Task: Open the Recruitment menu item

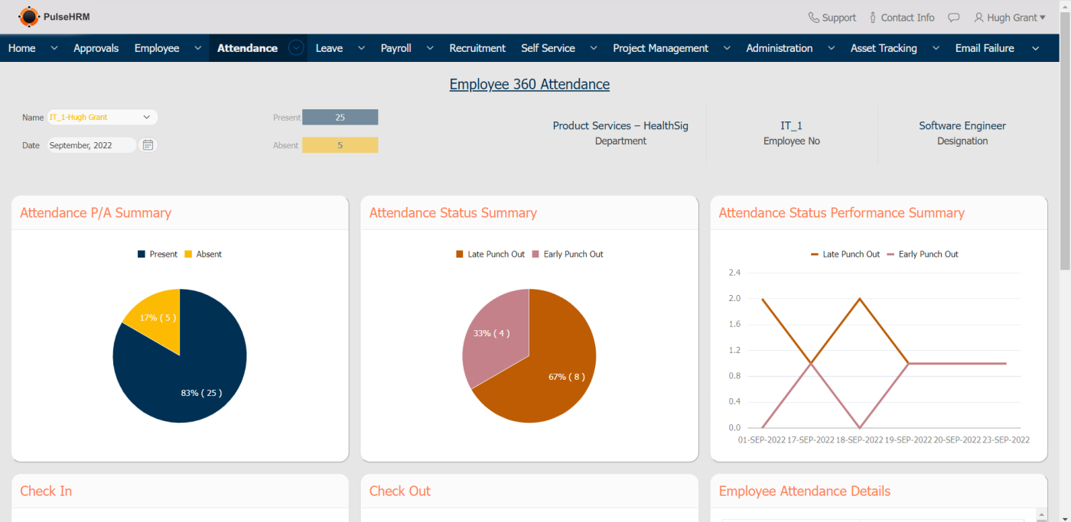Action: tap(477, 48)
